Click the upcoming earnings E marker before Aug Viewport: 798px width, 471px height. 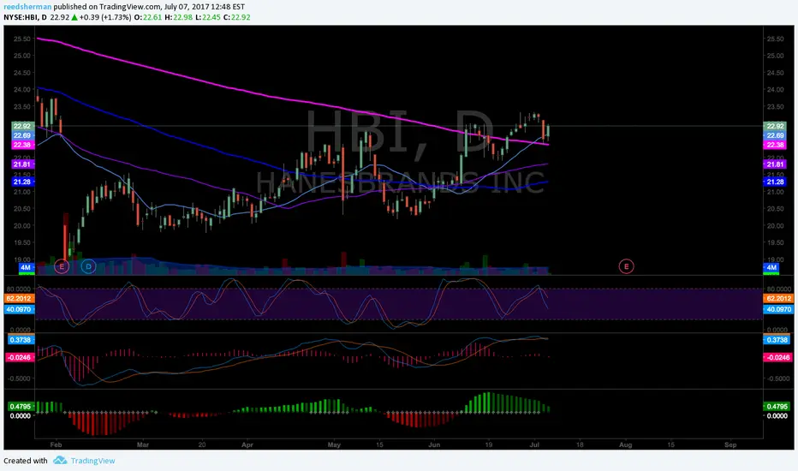(627, 266)
